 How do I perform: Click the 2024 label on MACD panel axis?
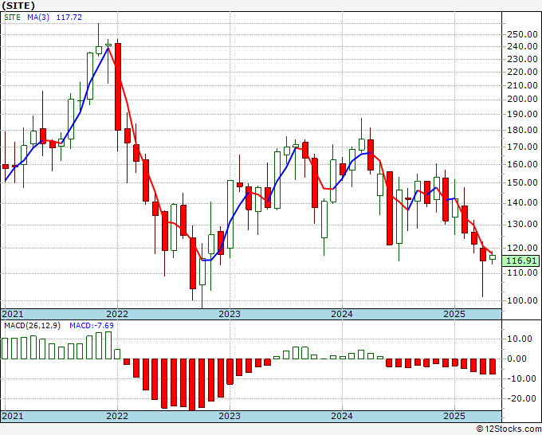pyautogui.click(x=342, y=416)
